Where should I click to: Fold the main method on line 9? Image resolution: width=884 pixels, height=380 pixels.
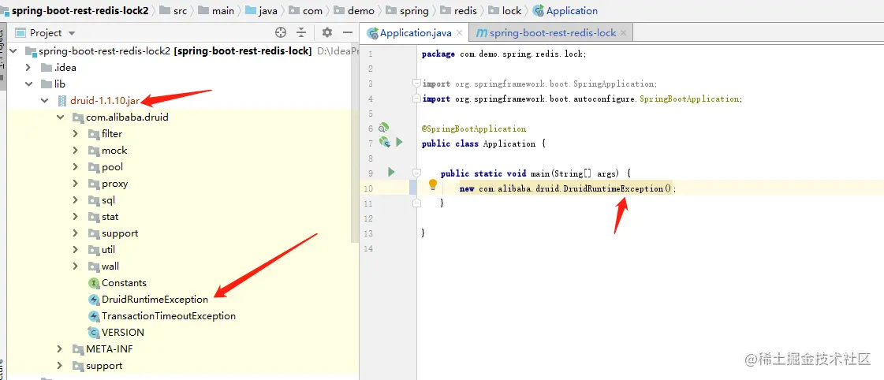(416, 173)
